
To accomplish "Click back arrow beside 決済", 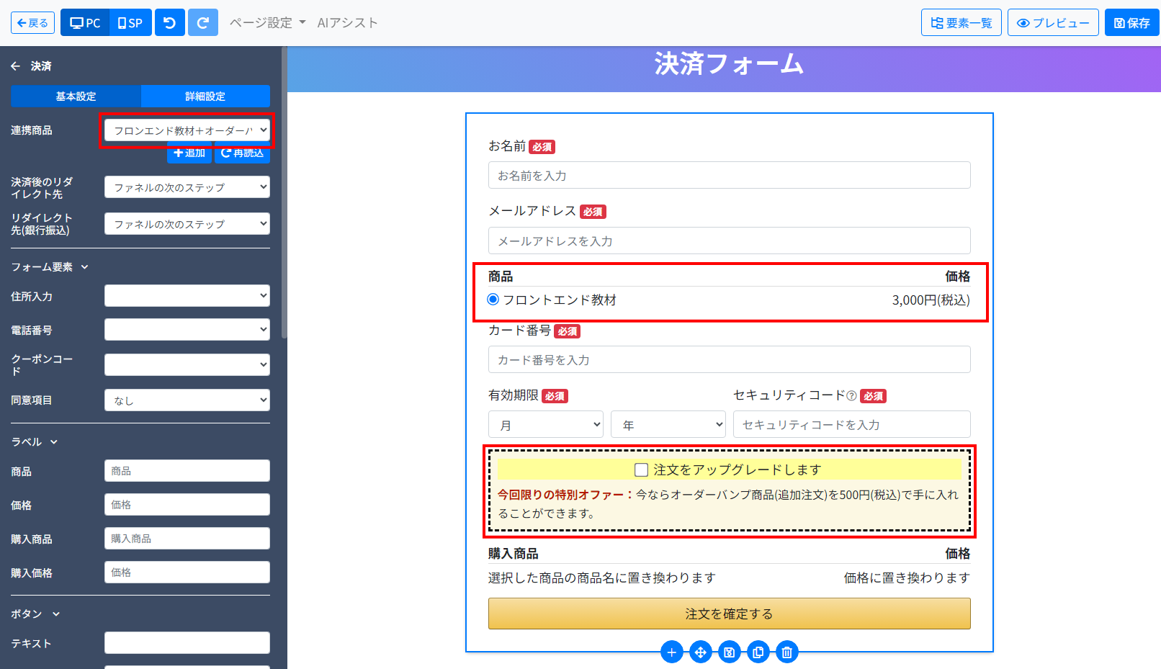I will tap(15, 66).
